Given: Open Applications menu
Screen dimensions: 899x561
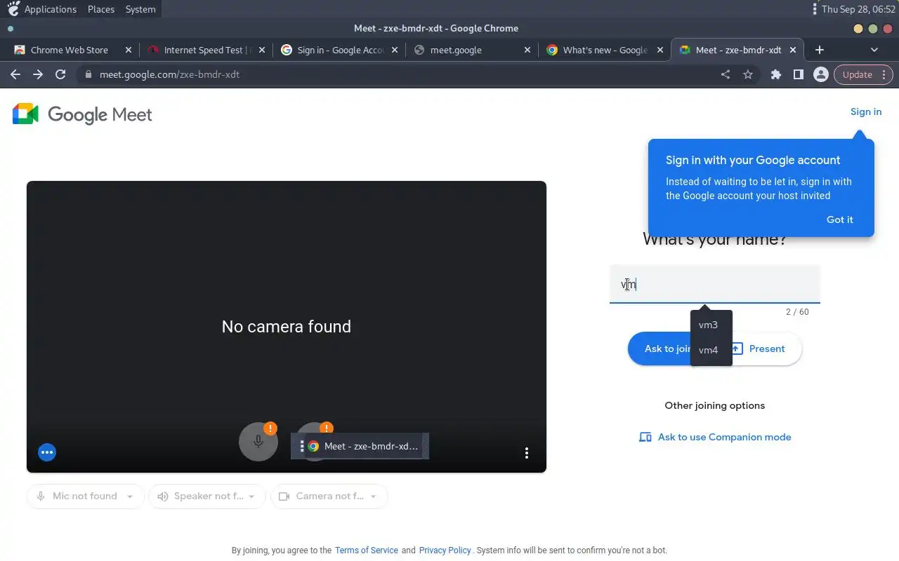Looking at the screenshot, I should (x=50, y=9).
